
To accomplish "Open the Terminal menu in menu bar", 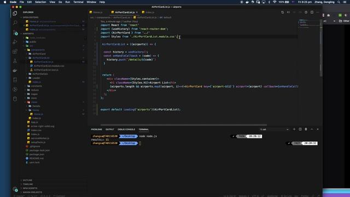I will pos(78,2).
